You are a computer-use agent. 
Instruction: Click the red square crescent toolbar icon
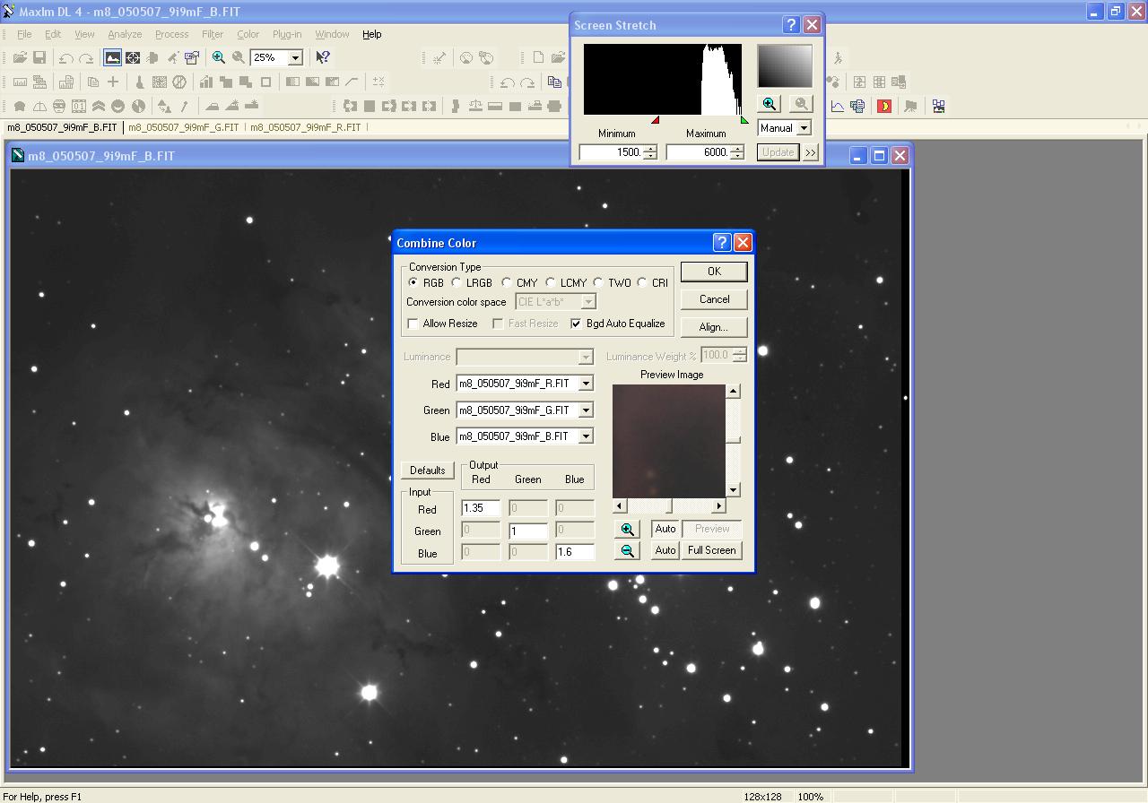click(x=884, y=106)
